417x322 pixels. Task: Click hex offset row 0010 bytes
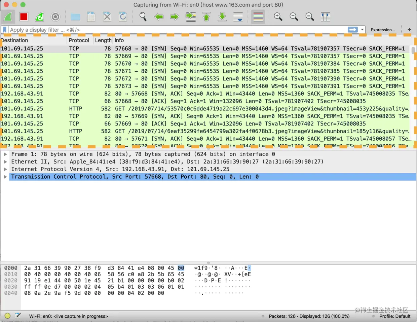click(x=104, y=274)
